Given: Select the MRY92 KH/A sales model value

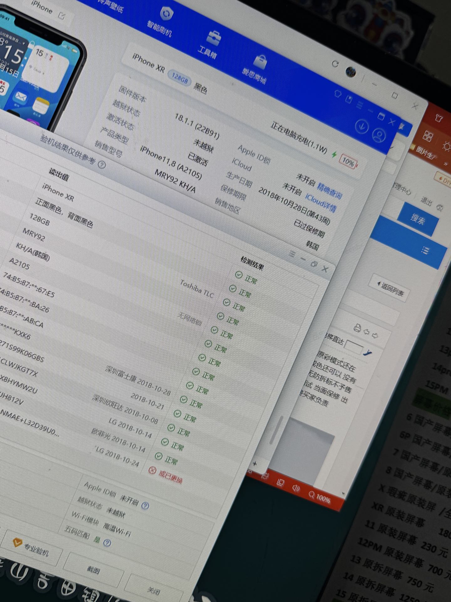Looking at the screenshot, I should (175, 181).
